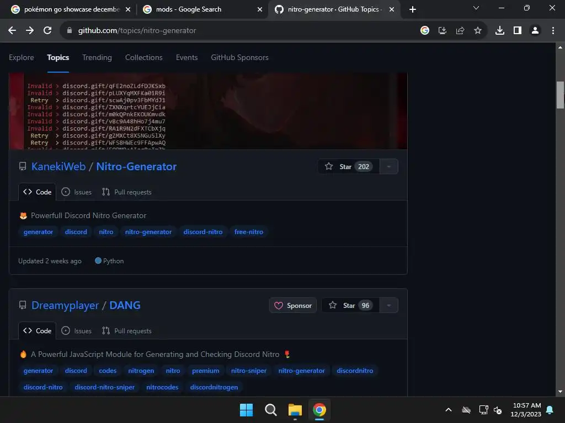
Task: Close the mods Google Search tab
Action: click(x=260, y=9)
